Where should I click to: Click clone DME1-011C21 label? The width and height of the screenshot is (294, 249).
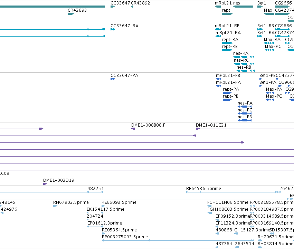point(211,125)
